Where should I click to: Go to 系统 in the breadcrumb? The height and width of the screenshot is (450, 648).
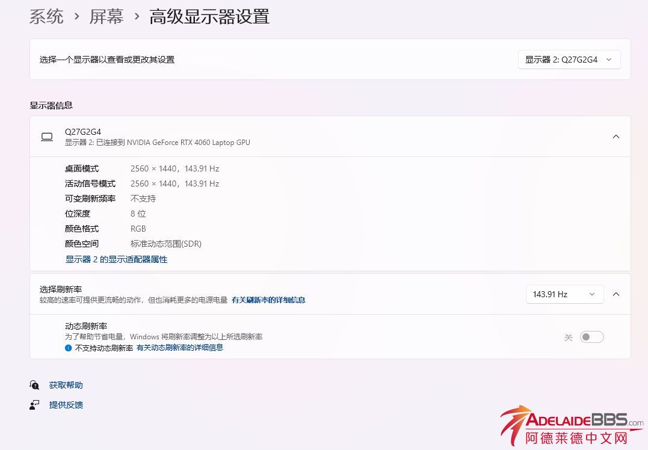[46, 16]
